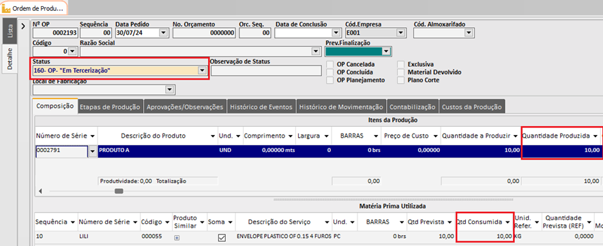Open the Histórico de Eventos tab
603x246 pixels.
point(261,107)
